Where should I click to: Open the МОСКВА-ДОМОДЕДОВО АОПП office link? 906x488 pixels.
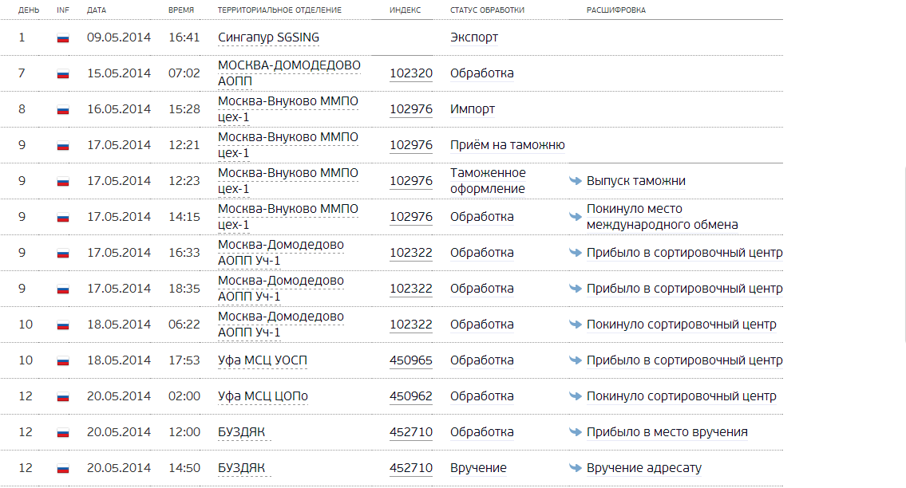coord(289,73)
